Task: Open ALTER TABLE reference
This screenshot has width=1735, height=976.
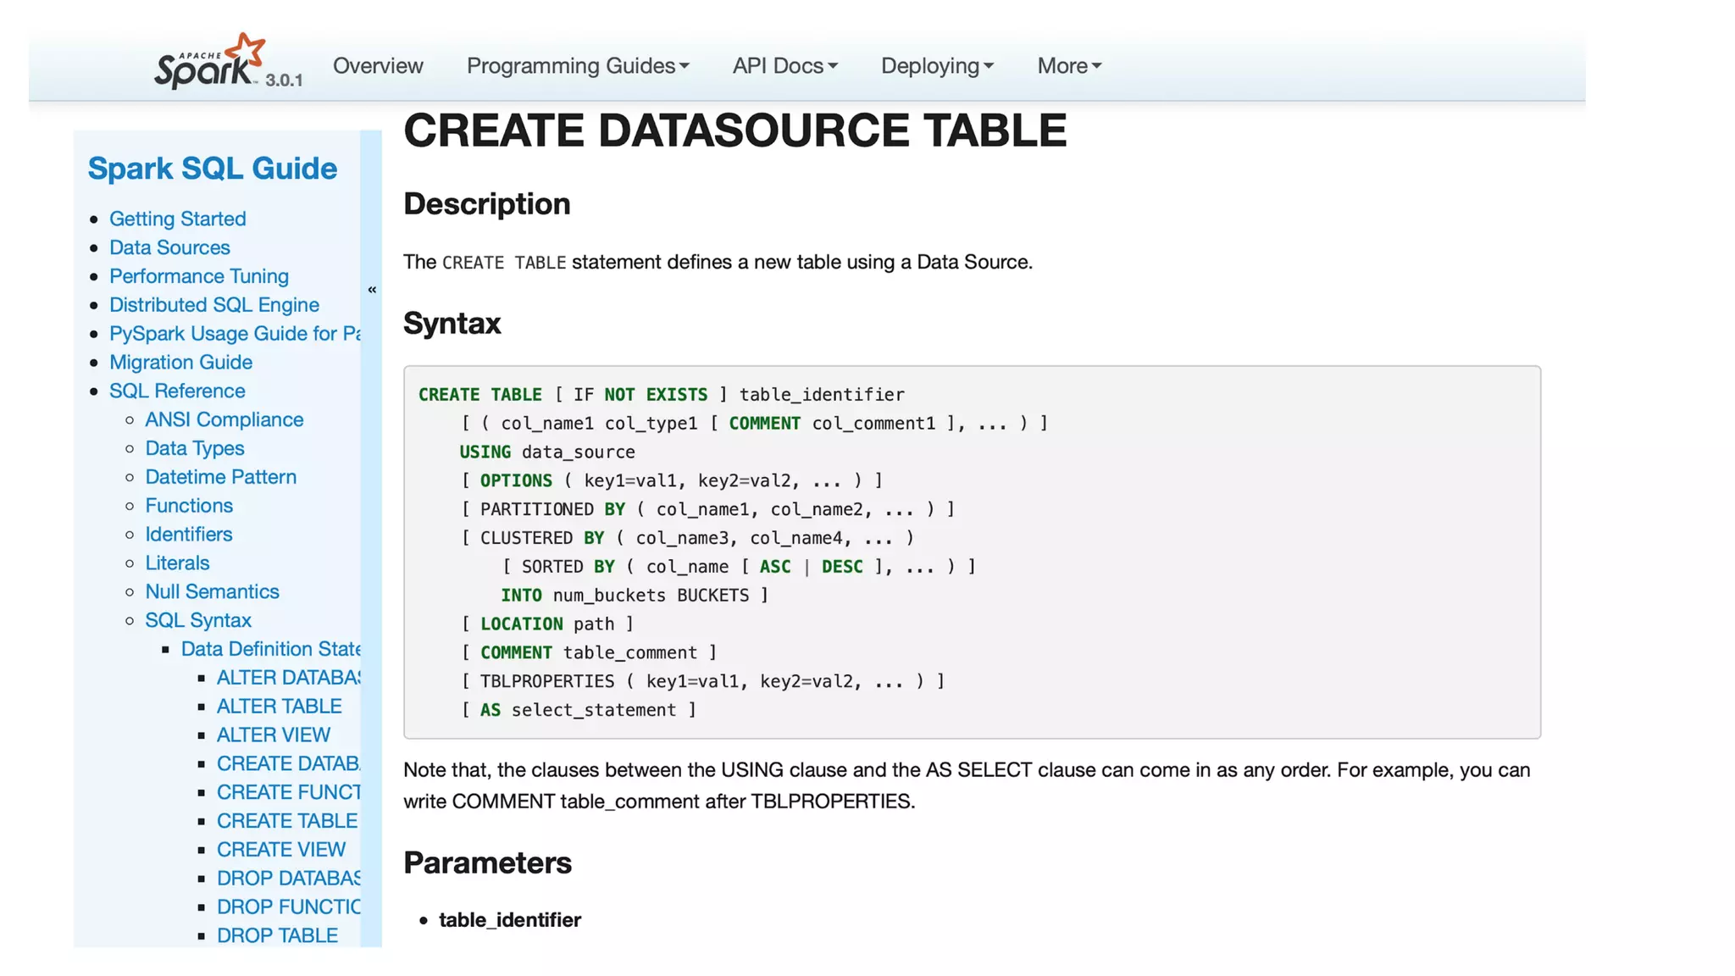Action: pyautogui.click(x=279, y=707)
